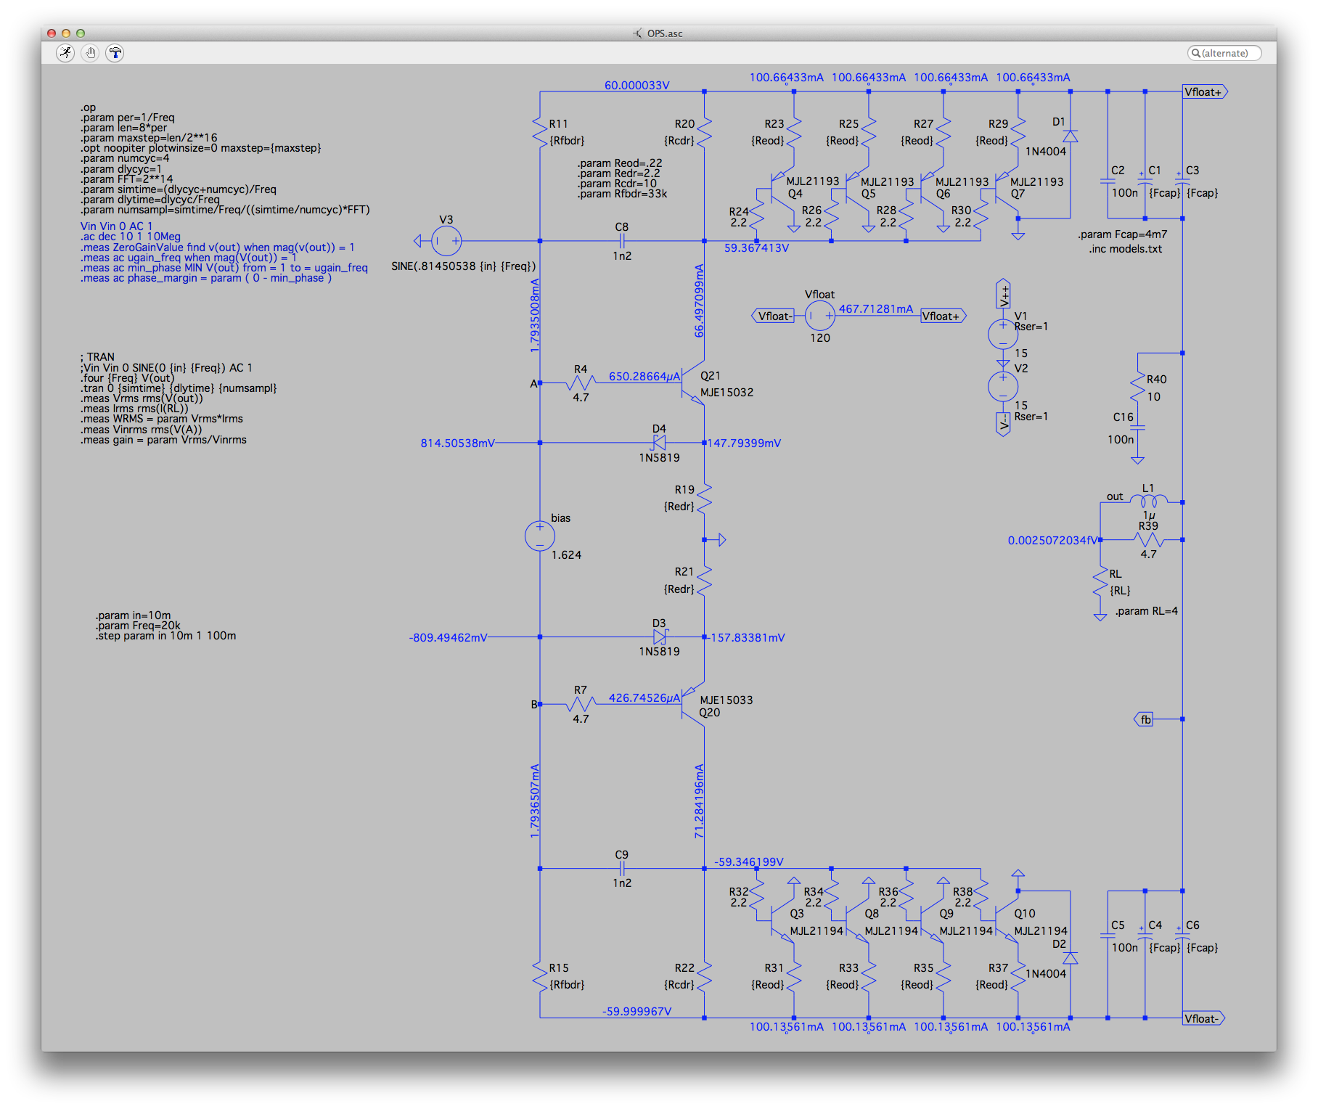Screen dimensions: 1318x1109
Task: Select capacitor C16 symbol
Action: coord(1137,428)
